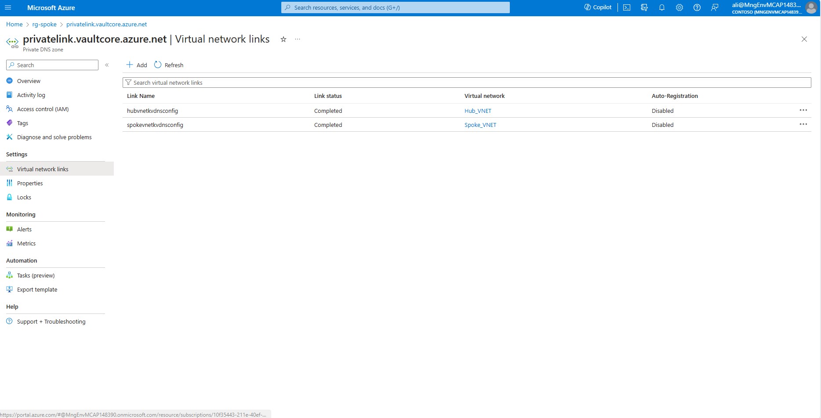Open Diagnose and solve problems
This screenshot has width=821, height=418.
[x=54, y=137]
